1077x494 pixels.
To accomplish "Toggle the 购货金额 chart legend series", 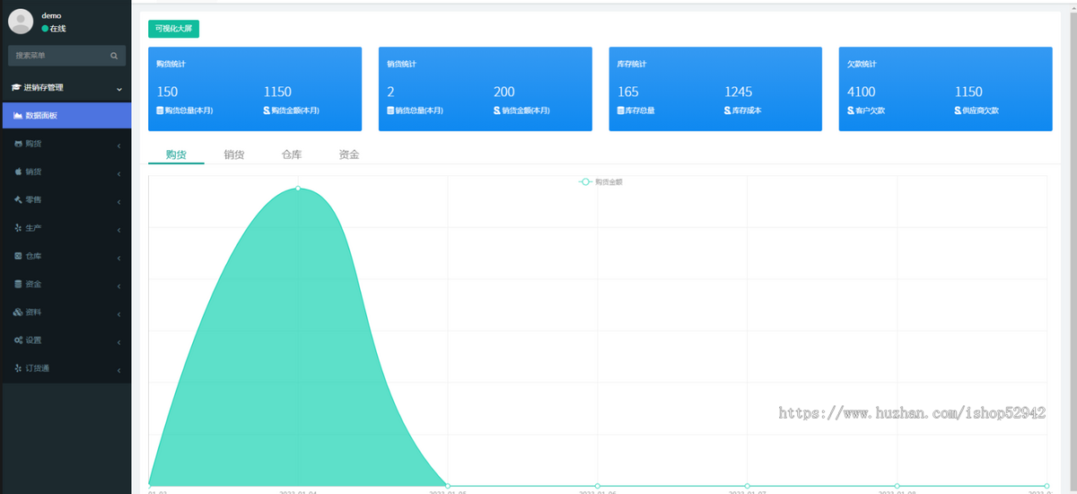I will 601,182.
